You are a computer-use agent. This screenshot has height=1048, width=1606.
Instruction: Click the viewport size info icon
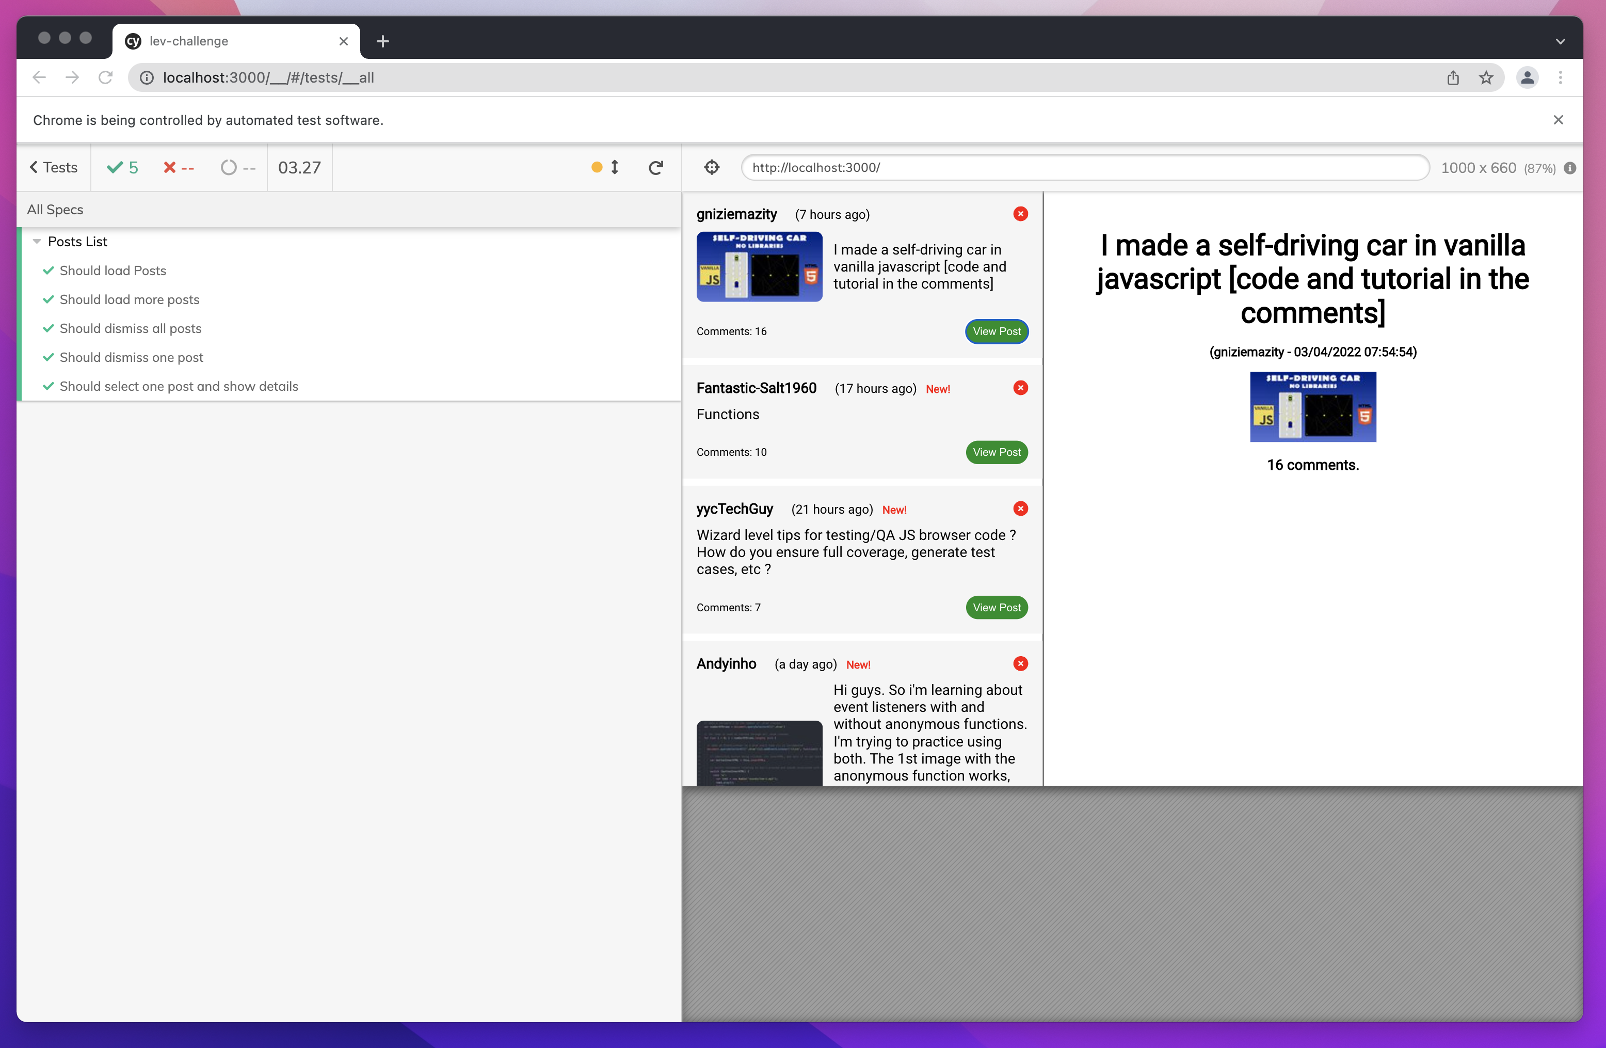(1570, 168)
